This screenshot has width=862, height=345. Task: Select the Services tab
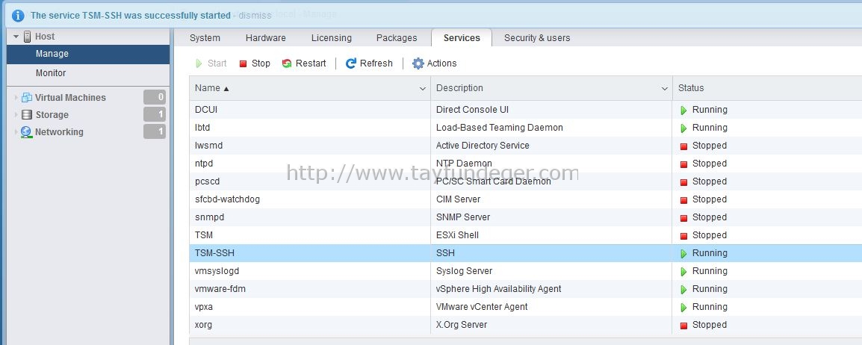[462, 38]
